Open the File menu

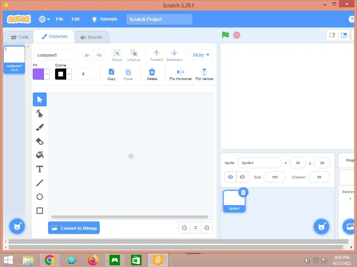(59, 19)
